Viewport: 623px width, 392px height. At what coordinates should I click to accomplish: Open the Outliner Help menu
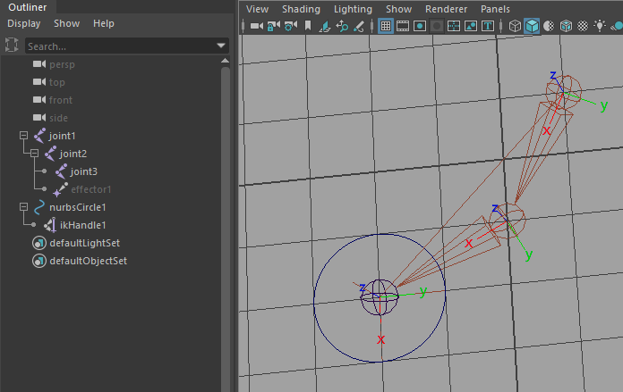(104, 24)
